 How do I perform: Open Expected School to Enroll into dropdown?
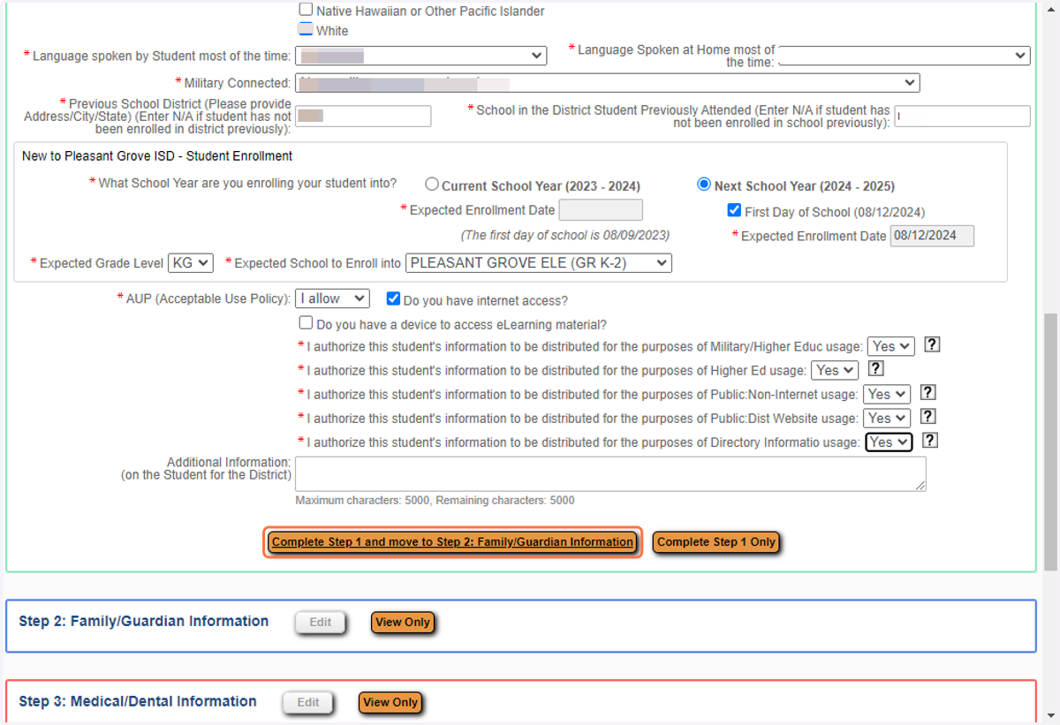click(539, 263)
